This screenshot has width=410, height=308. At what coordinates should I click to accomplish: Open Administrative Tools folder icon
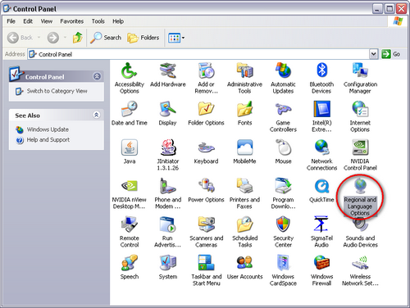coord(244,70)
